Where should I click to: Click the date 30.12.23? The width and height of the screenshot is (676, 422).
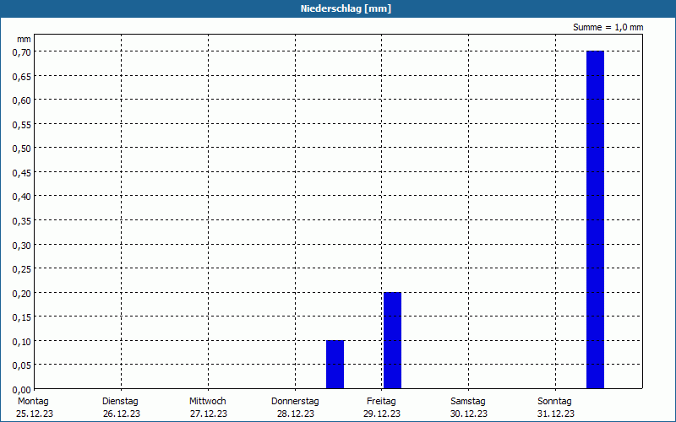pyautogui.click(x=469, y=414)
